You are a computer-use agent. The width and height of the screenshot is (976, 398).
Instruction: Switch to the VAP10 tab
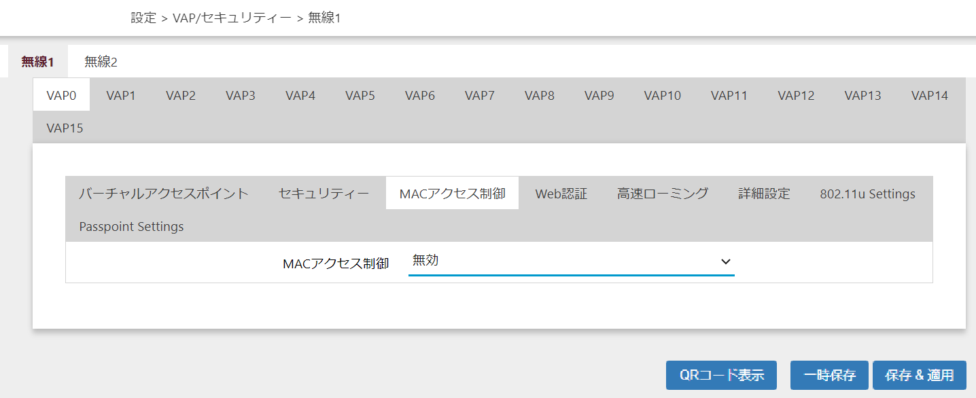[663, 96]
